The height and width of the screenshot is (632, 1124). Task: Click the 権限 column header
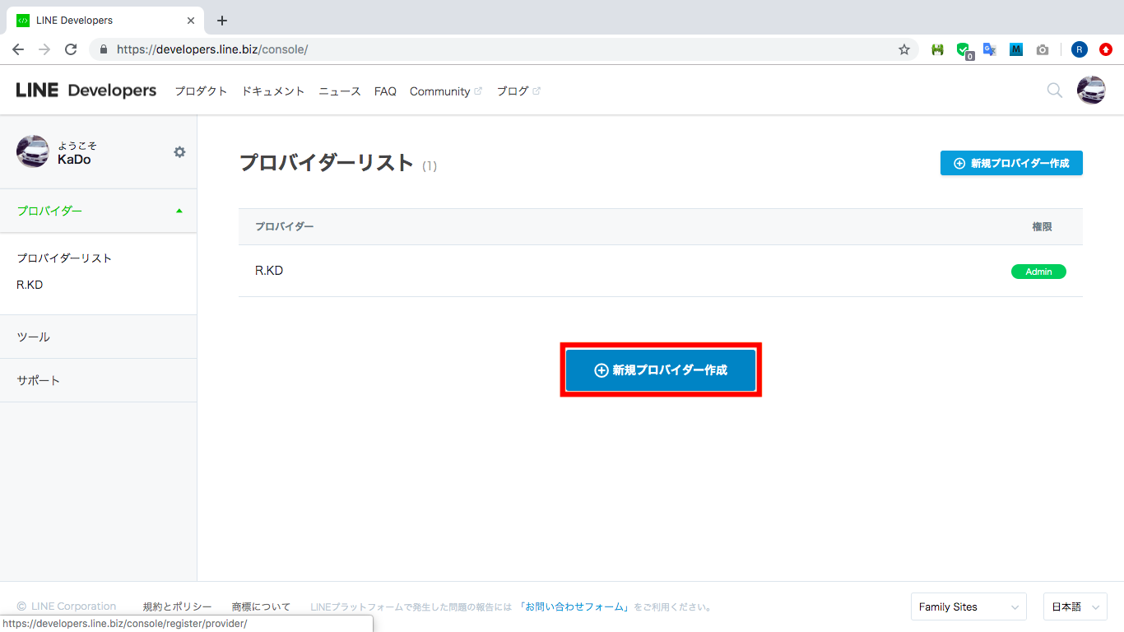tap(1042, 226)
